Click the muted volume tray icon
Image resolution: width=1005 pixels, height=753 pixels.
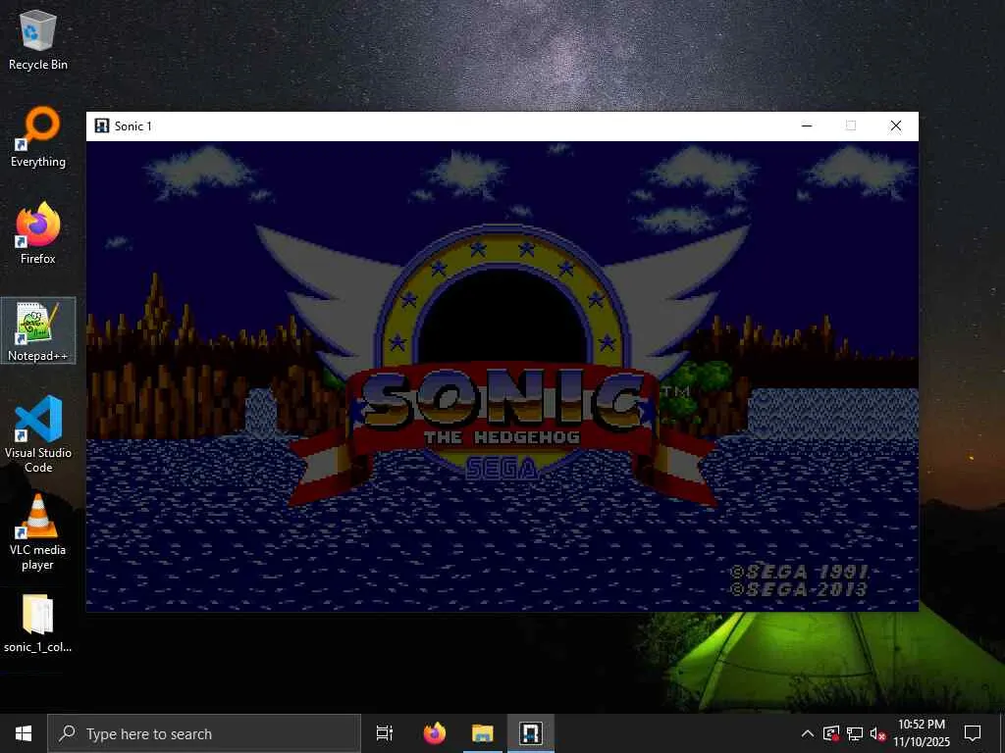pos(877,733)
